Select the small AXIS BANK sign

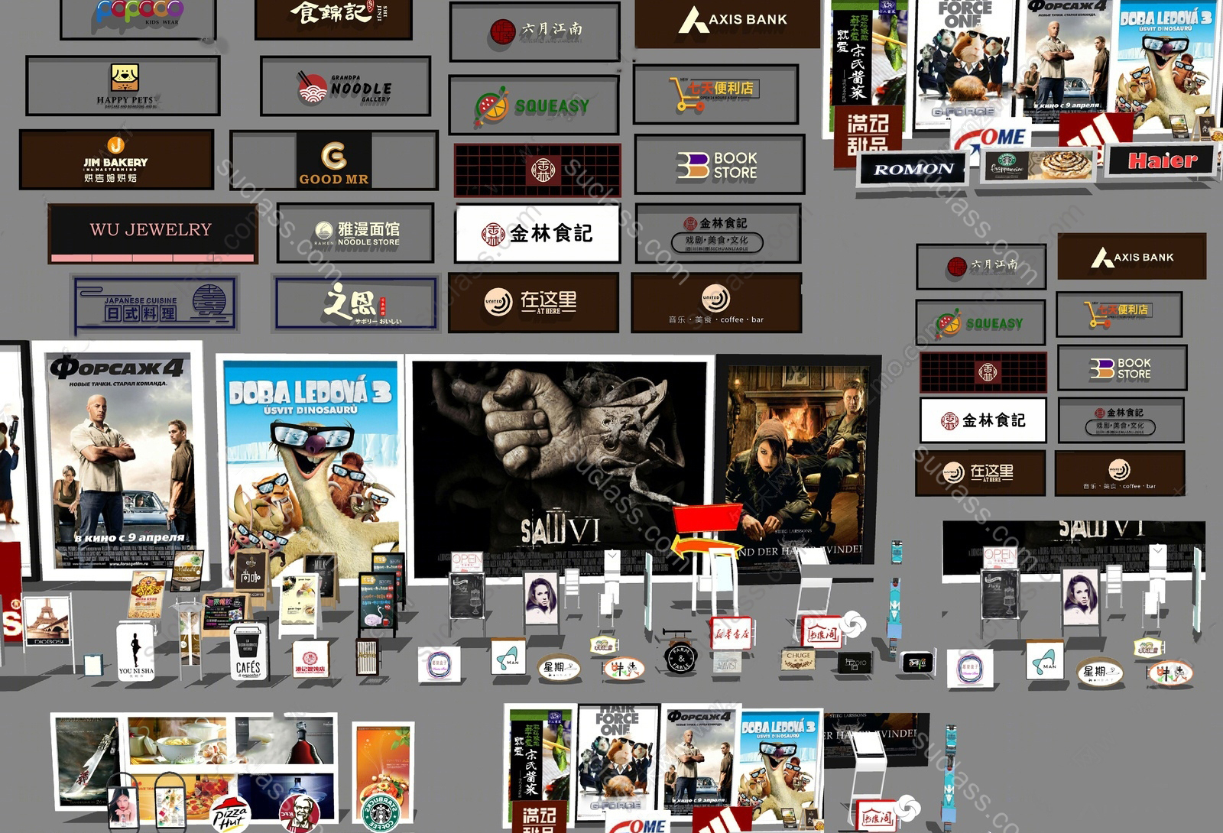pyautogui.click(x=1132, y=257)
